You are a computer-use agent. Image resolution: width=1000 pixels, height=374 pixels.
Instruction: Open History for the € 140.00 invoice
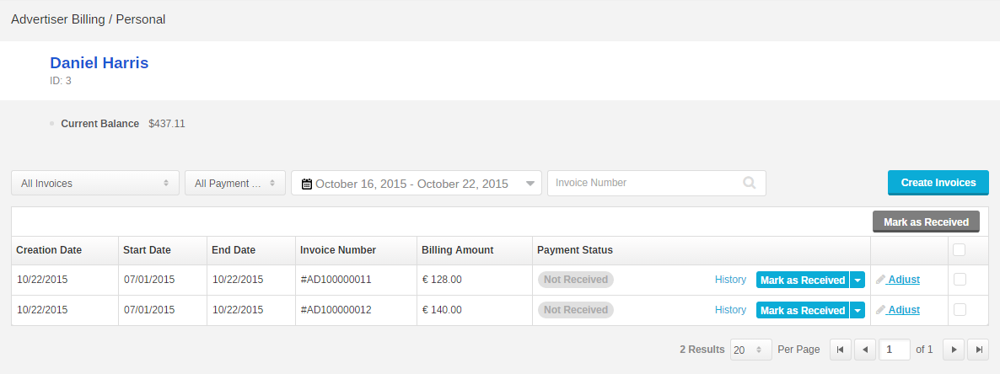click(730, 310)
